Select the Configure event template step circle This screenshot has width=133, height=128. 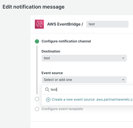(x=37, y=109)
